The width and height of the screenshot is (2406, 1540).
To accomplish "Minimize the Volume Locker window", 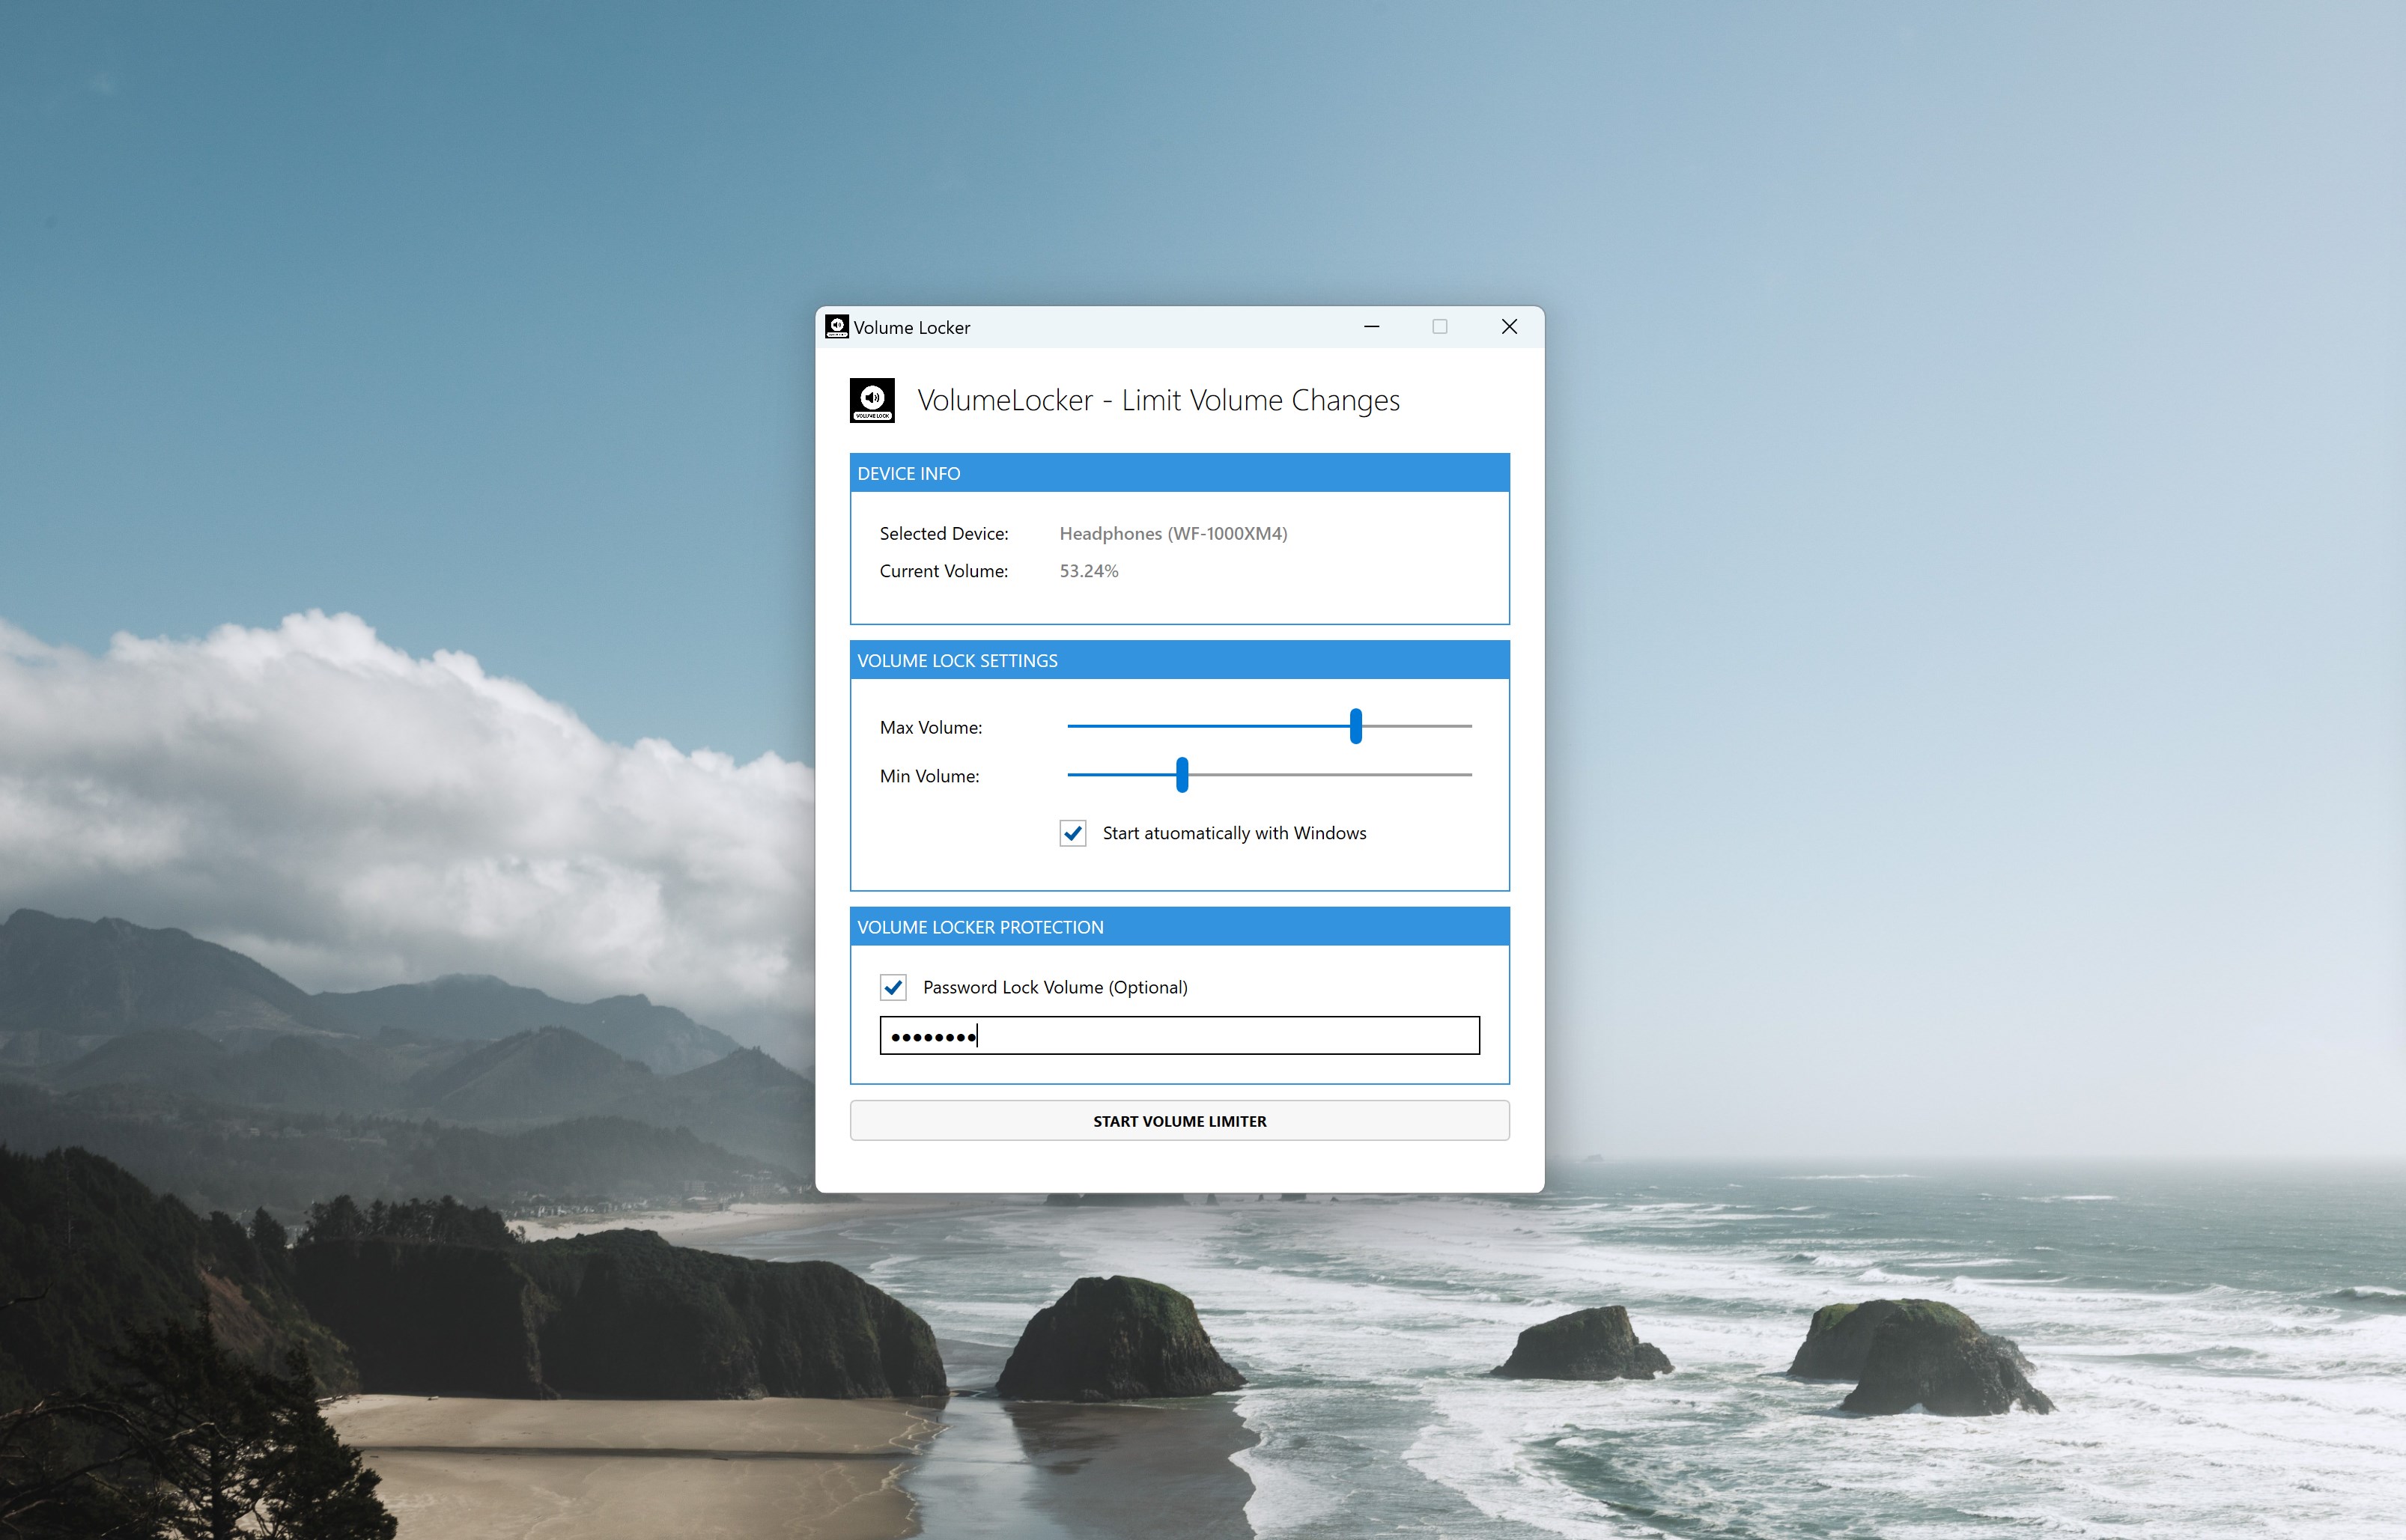I will pyautogui.click(x=1371, y=326).
